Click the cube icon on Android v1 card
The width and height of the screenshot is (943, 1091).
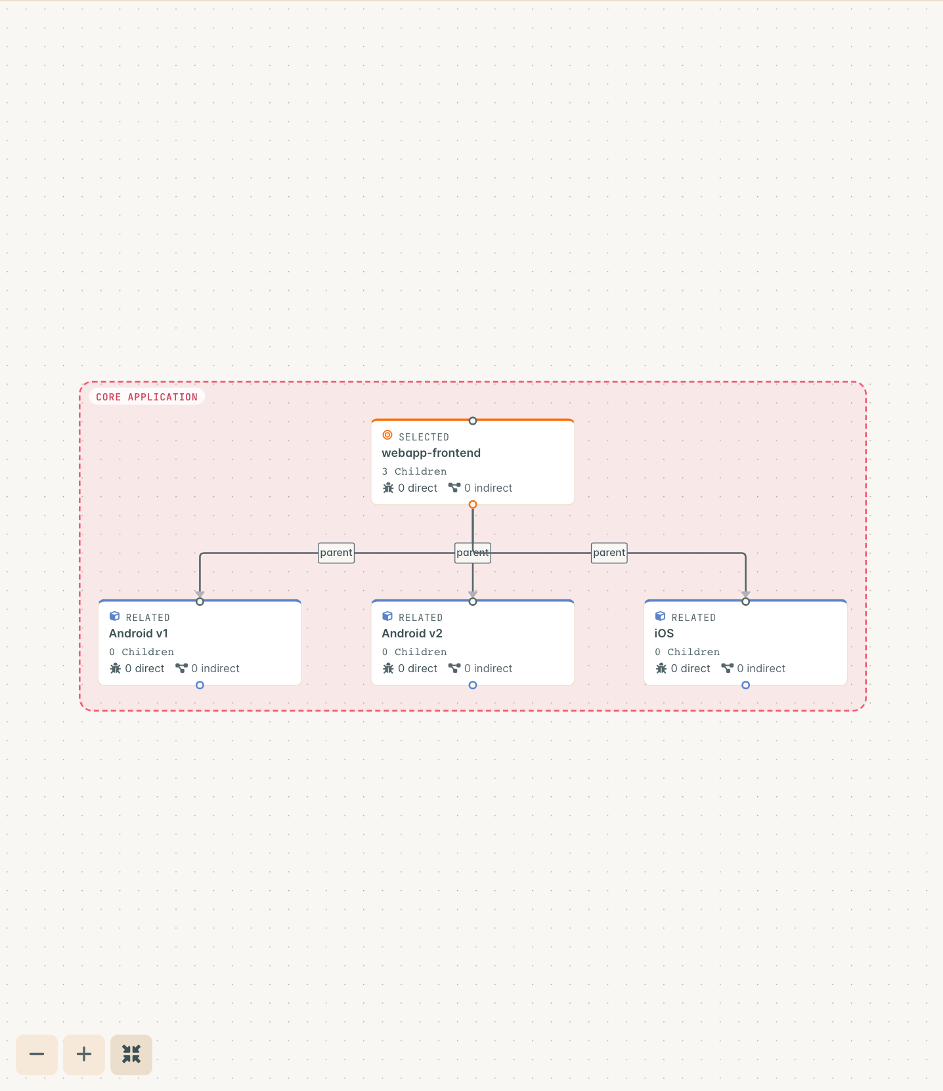click(114, 616)
